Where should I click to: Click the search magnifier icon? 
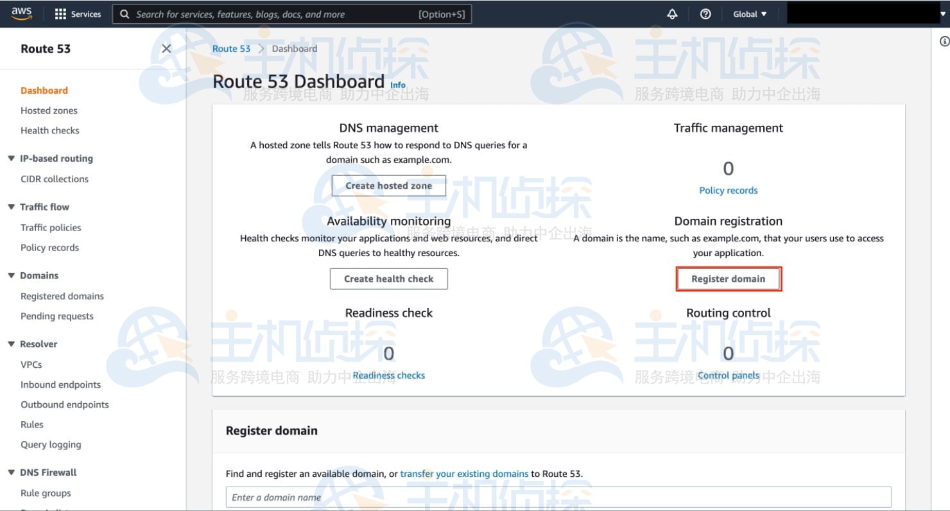click(124, 13)
